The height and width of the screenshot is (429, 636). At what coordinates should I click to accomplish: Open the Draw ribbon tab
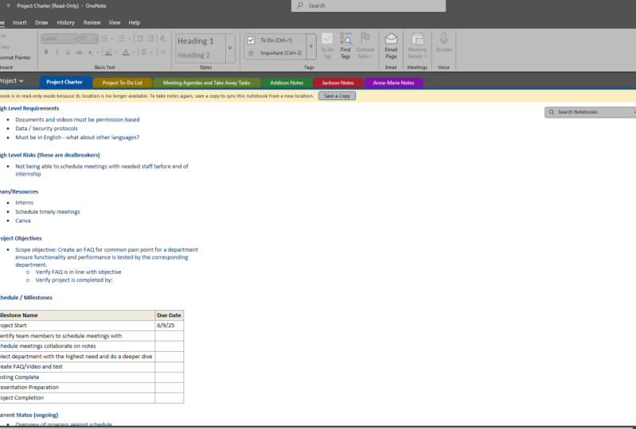(x=41, y=23)
